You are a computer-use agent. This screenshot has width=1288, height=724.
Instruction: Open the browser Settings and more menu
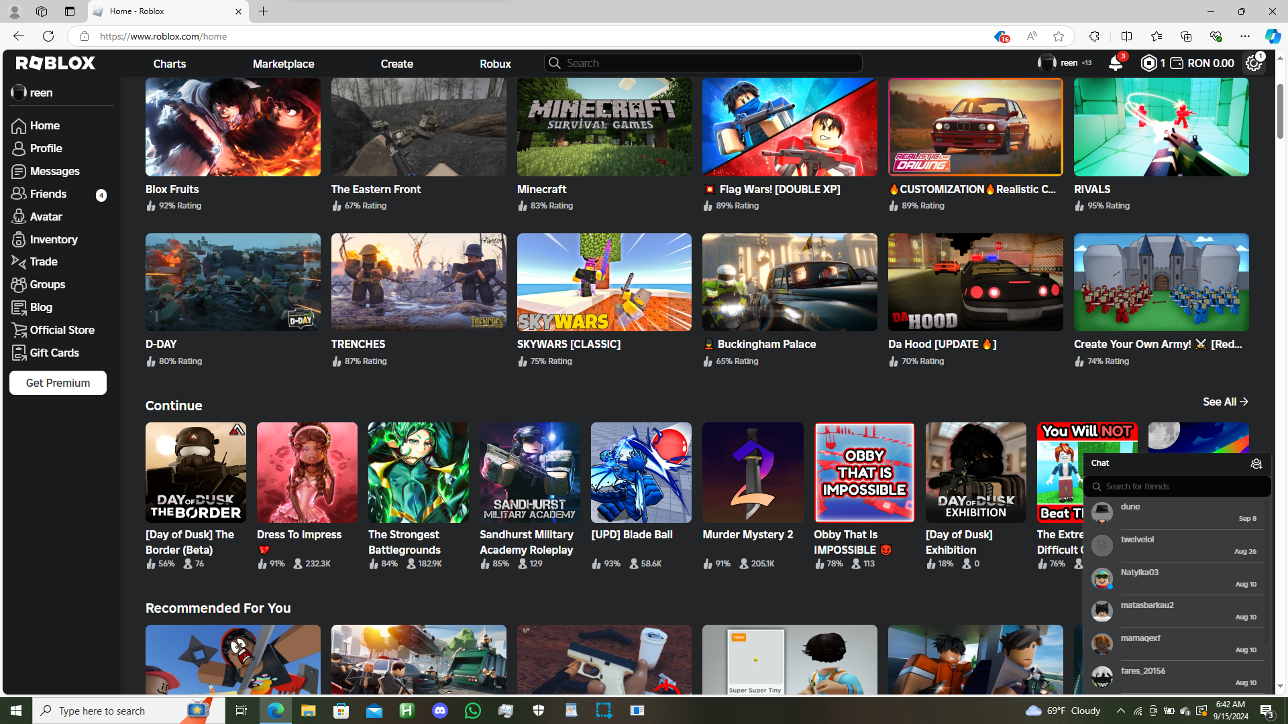(x=1245, y=36)
